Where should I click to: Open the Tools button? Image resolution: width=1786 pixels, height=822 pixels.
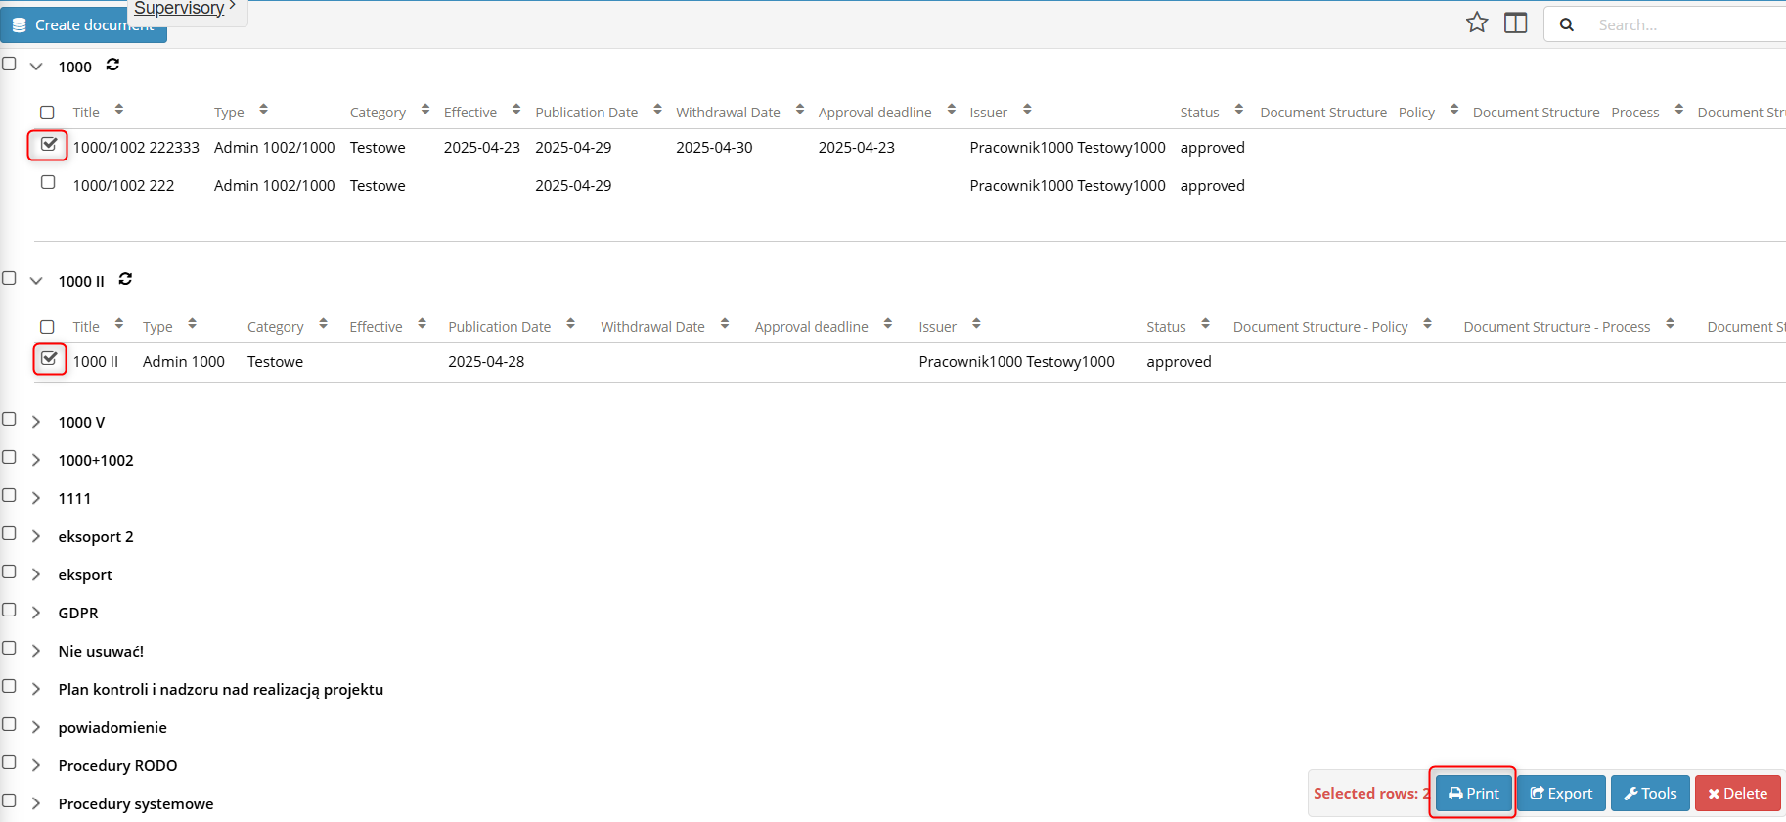pyautogui.click(x=1650, y=793)
